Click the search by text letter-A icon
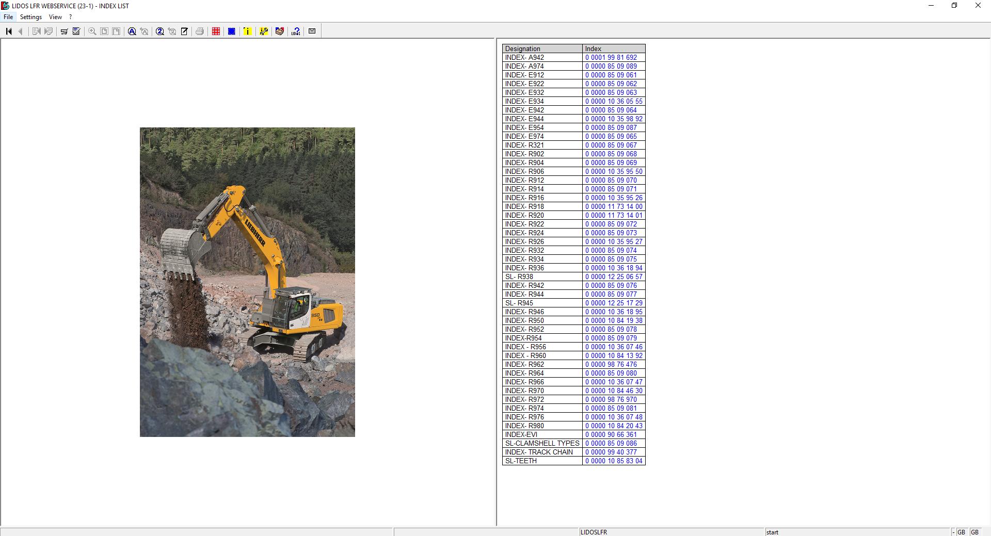The height and width of the screenshot is (536, 991). point(132,31)
